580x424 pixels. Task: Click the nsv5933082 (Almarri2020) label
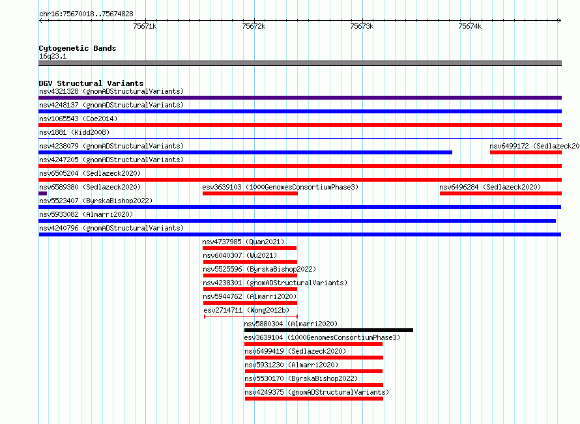point(86,214)
